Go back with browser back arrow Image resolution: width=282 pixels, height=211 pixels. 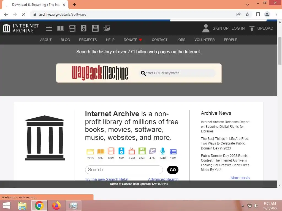[6, 14]
